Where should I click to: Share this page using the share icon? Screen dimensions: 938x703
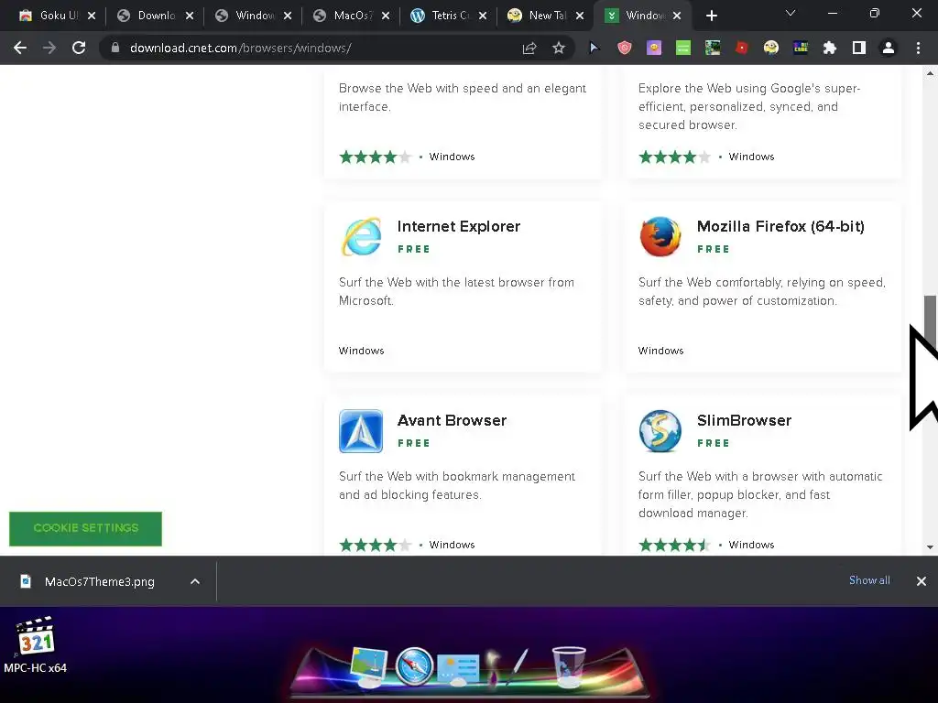529,48
